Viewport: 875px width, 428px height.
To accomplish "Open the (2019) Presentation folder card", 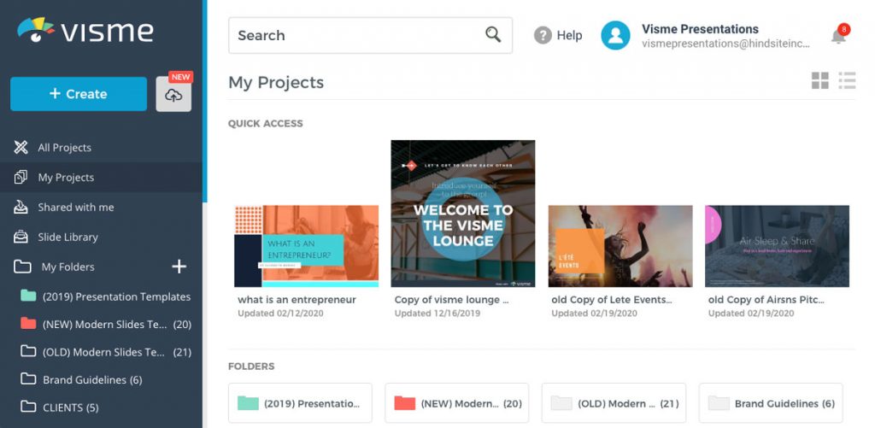I will pyautogui.click(x=300, y=403).
